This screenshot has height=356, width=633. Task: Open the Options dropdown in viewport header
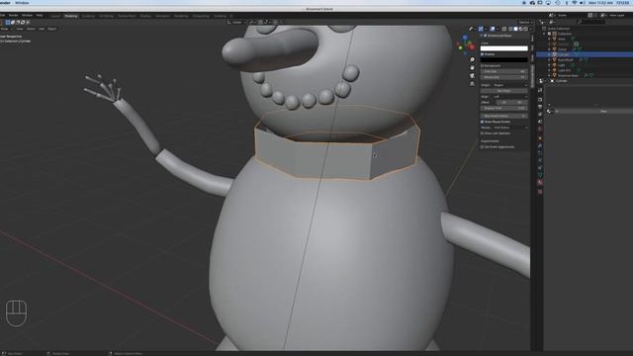[x=525, y=22]
